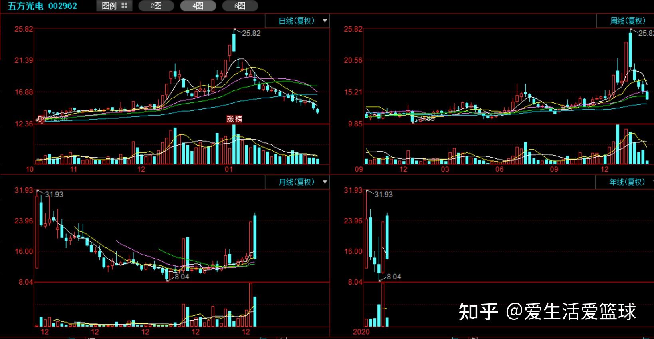Open the 周线(复权) period selector

(625, 21)
